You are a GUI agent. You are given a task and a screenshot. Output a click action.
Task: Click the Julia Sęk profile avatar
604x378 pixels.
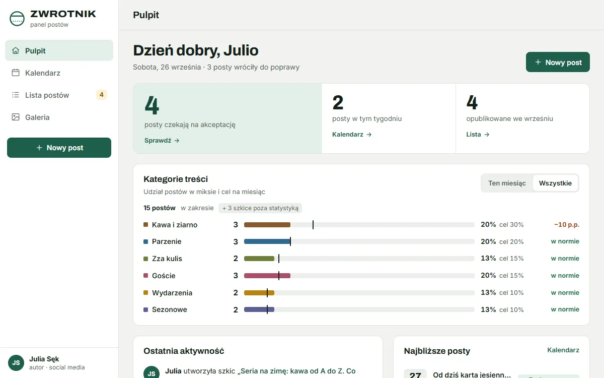(x=16, y=363)
